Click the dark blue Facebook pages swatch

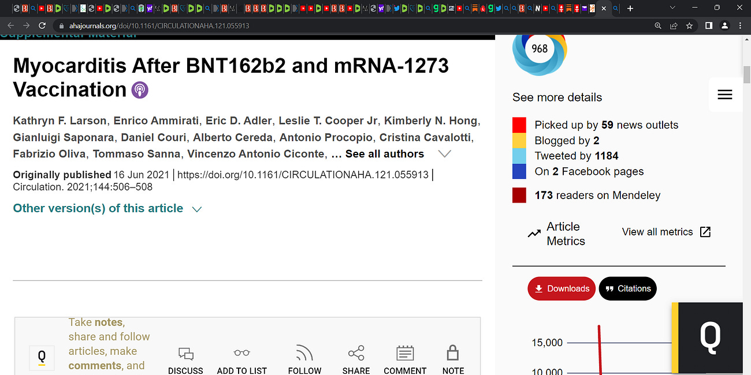pyautogui.click(x=519, y=171)
